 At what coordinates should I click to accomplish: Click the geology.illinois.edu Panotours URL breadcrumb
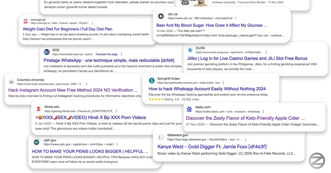tap(78, 111)
